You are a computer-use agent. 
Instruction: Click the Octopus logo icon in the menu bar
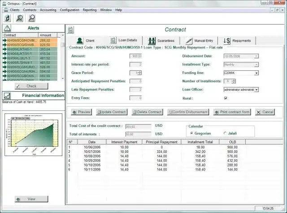[x=6, y=10]
